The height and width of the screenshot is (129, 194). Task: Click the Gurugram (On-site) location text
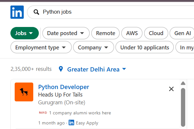62,102
